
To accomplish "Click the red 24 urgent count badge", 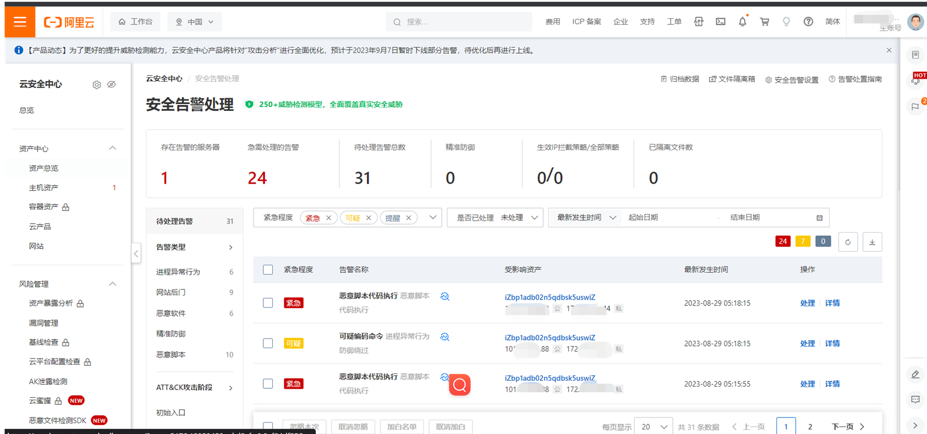I will (x=783, y=241).
